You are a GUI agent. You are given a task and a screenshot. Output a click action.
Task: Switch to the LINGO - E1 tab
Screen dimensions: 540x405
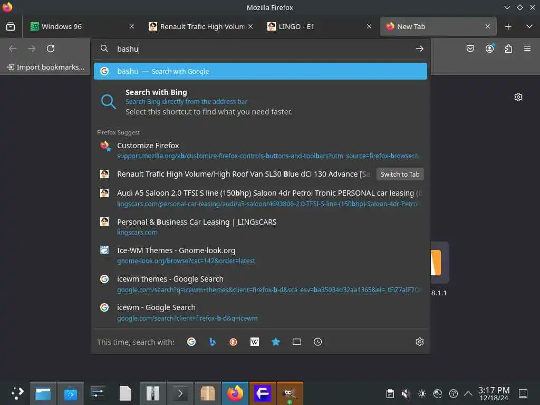pos(319,26)
